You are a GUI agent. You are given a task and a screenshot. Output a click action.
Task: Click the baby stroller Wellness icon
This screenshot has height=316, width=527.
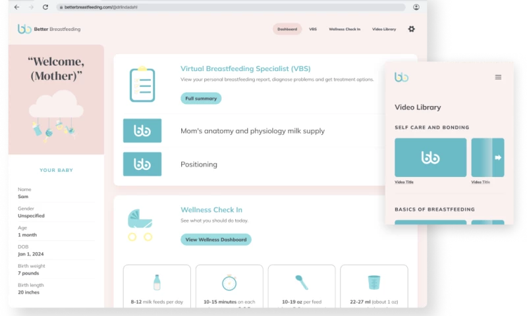(x=140, y=225)
